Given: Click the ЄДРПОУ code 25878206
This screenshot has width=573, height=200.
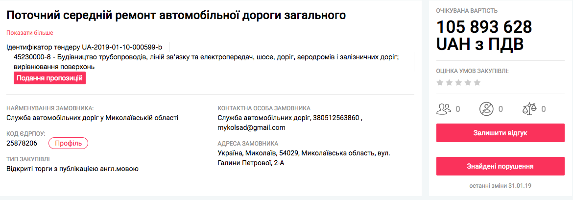Looking at the screenshot, I should [x=22, y=143].
